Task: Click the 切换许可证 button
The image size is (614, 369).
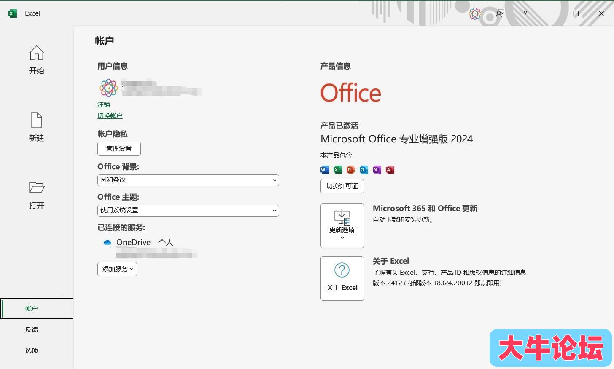Action: coord(342,186)
